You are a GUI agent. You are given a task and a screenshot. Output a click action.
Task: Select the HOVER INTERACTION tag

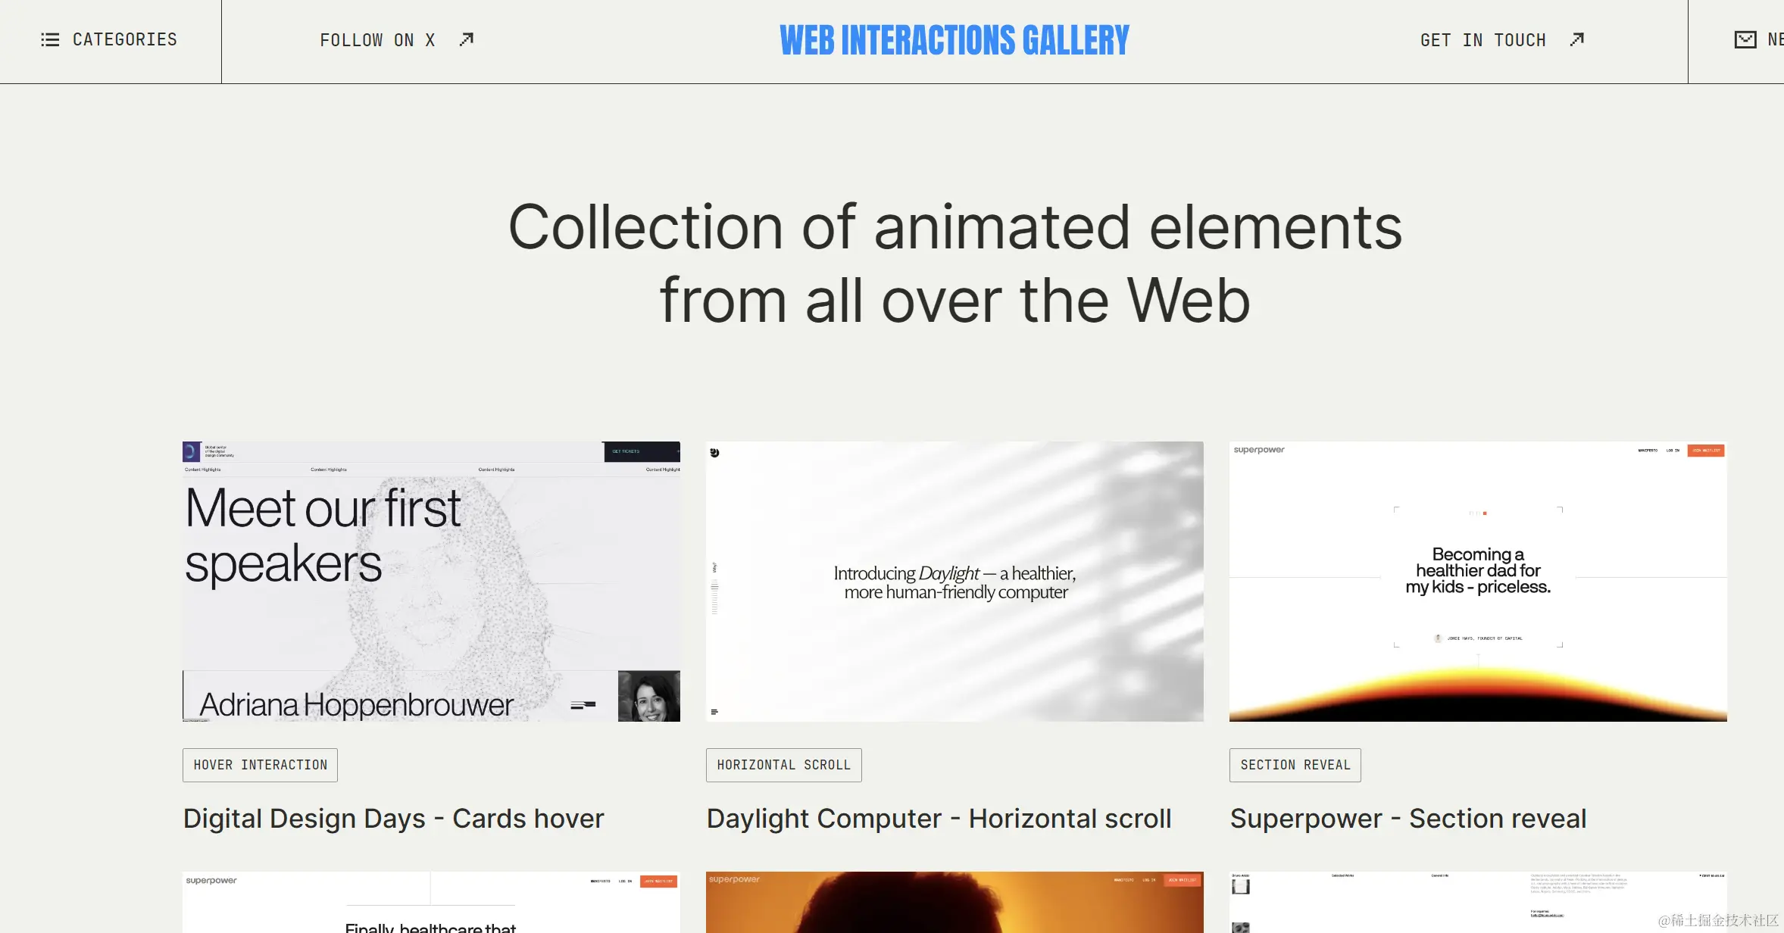click(260, 765)
